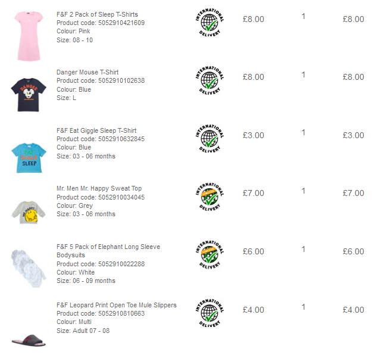Viewport: 375px width, 355px height.
Task: Open the Mr. Happy sweat top thumbnail
Action: tap(29, 212)
